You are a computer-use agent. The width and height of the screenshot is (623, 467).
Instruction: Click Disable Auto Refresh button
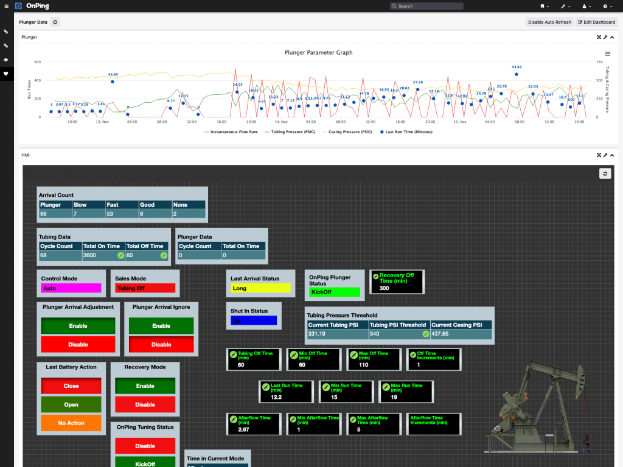[x=549, y=22]
